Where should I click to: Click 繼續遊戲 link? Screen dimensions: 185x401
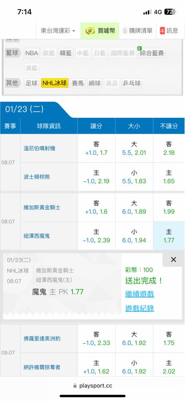click(139, 294)
